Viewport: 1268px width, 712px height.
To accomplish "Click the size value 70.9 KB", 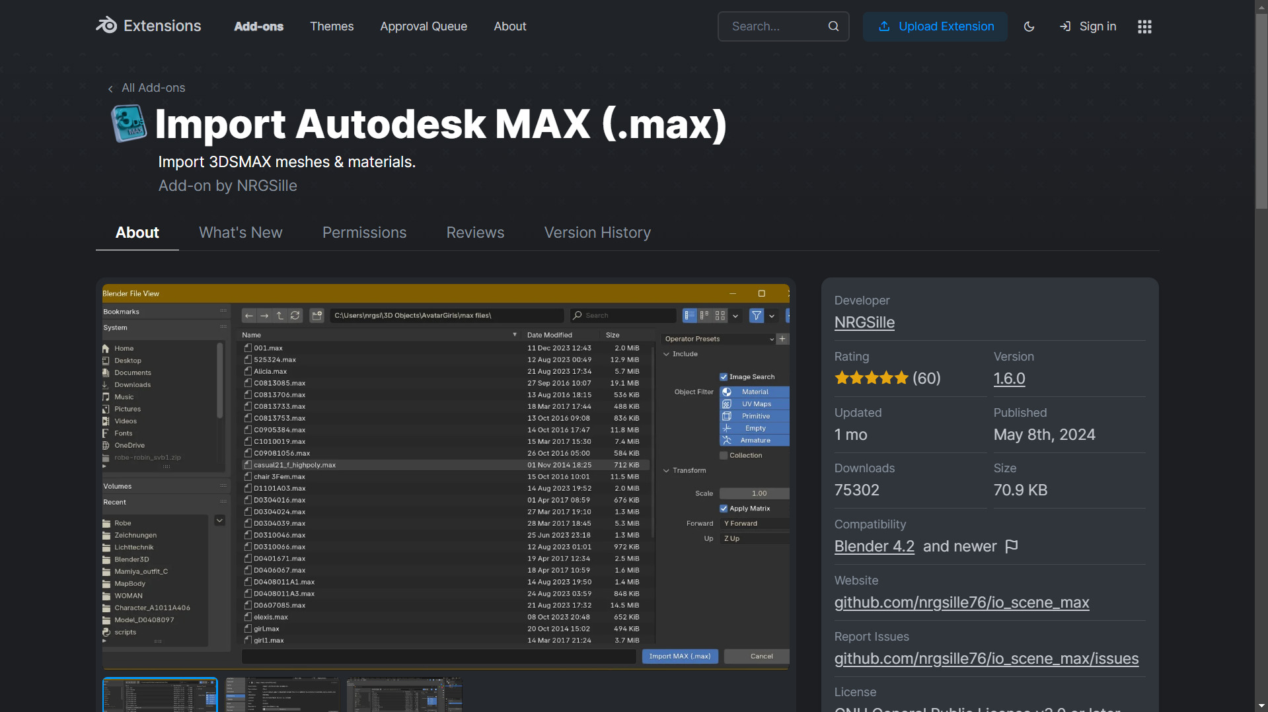I will click(x=1020, y=490).
